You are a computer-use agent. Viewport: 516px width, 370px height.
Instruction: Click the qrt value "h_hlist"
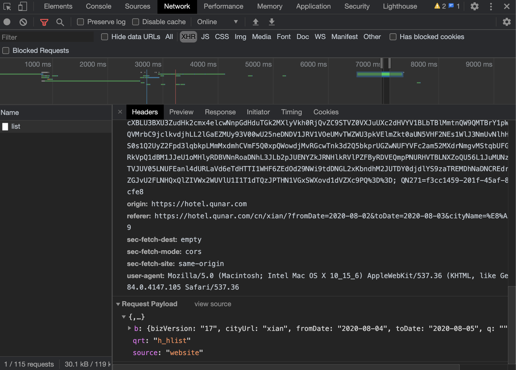click(172, 341)
